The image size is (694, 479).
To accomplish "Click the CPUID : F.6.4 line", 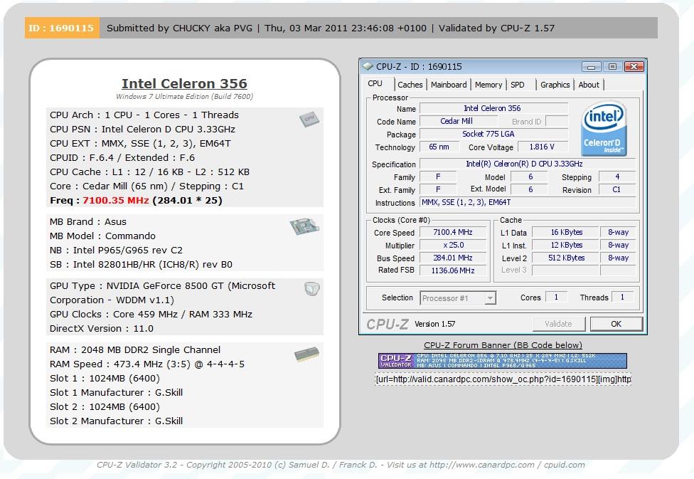I will (x=122, y=158).
